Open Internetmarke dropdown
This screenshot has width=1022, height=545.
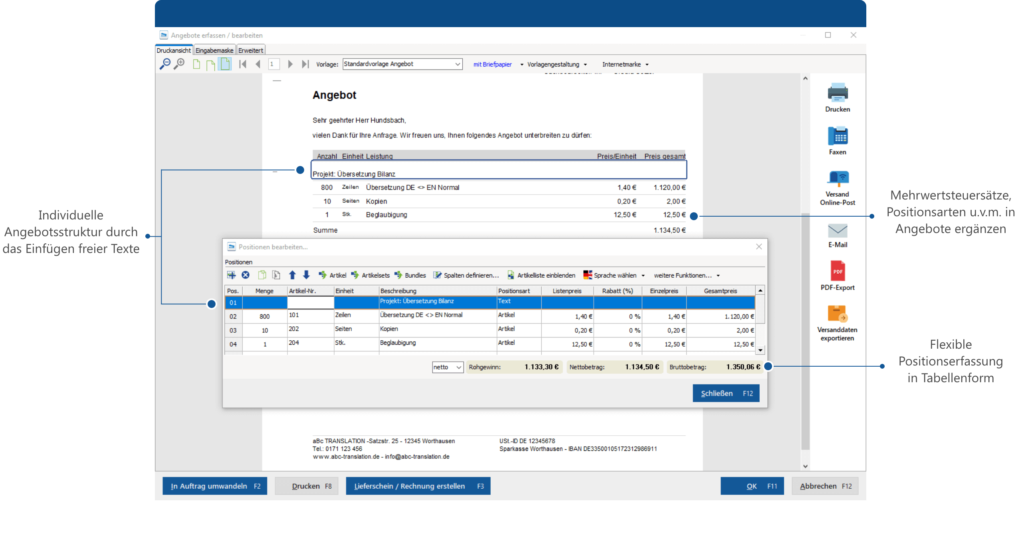[x=625, y=64]
